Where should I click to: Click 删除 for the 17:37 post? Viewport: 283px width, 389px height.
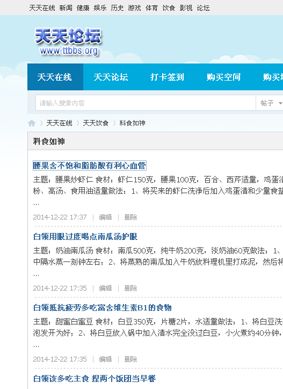pos(130,217)
